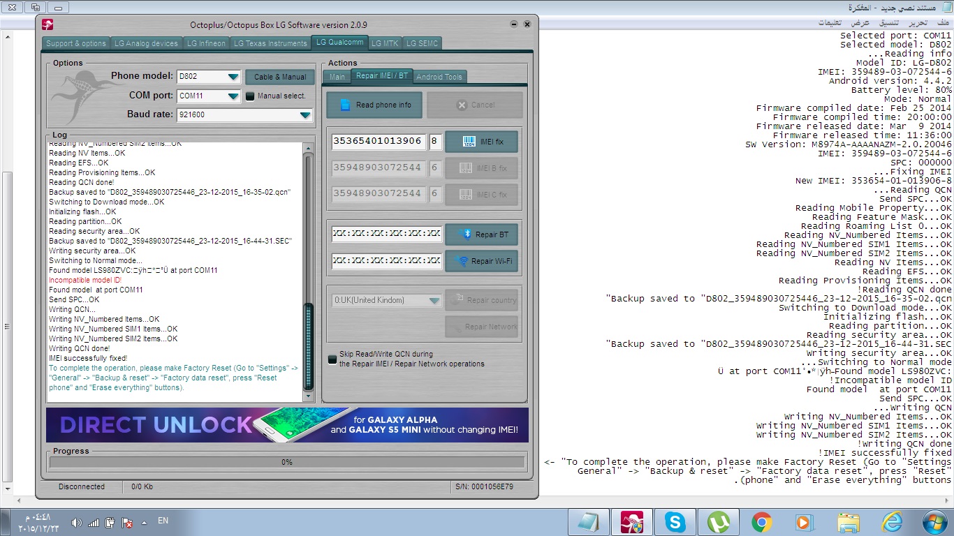Click the Disconnected status bar entry
This screenshot has width=954, height=536.
[x=82, y=486]
